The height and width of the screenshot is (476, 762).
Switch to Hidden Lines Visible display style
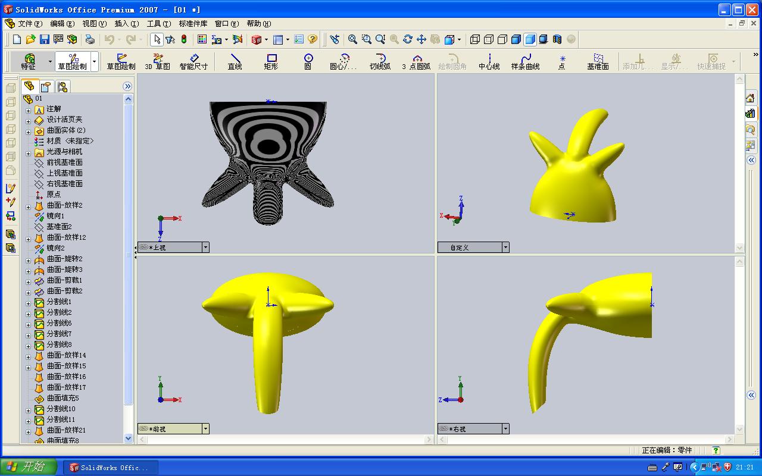[489, 39]
